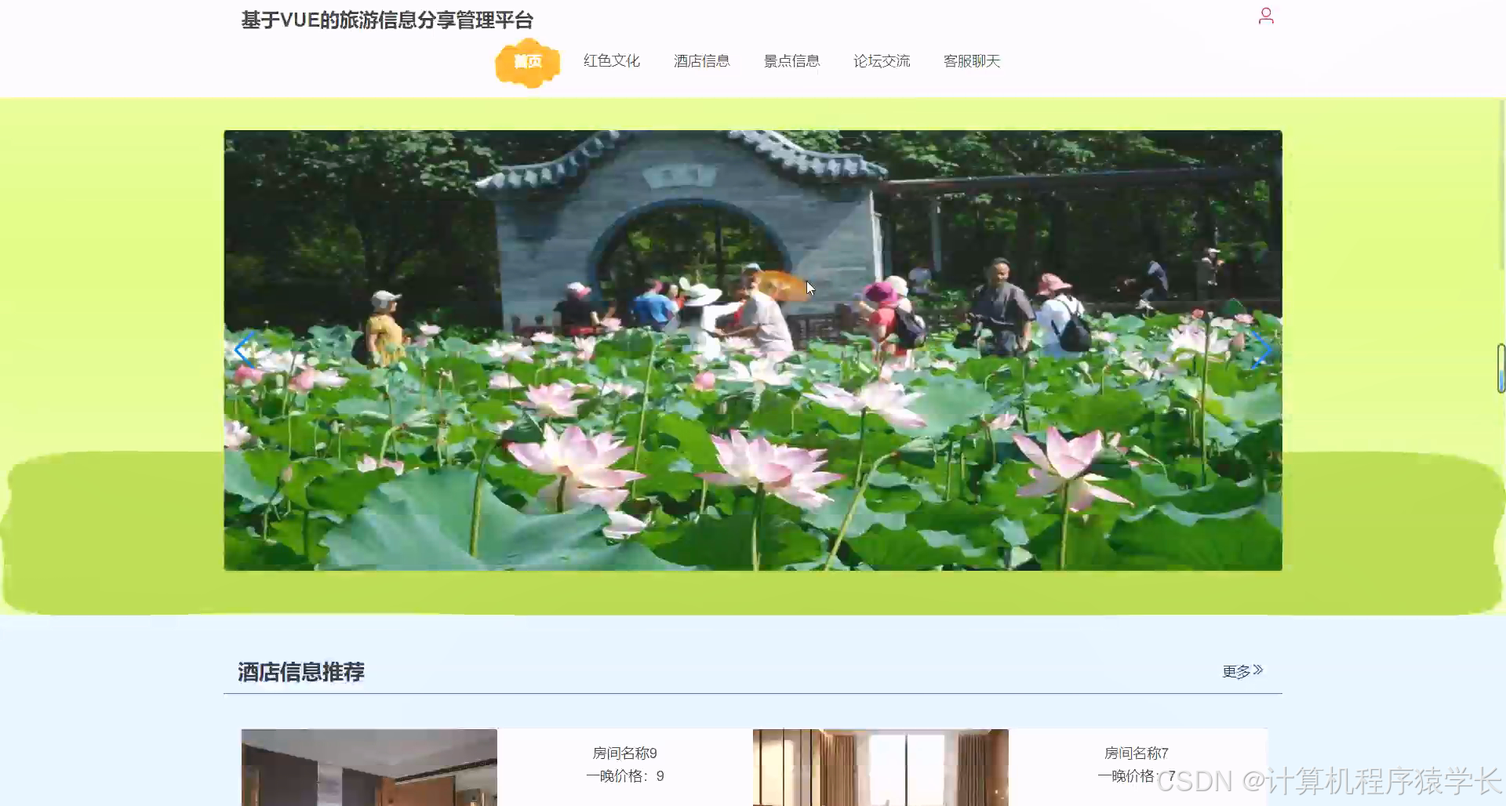Viewport: 1506px width, 806px height.
Task: Open the 房间名称7 hotel listing
Action: (1135, 753)
